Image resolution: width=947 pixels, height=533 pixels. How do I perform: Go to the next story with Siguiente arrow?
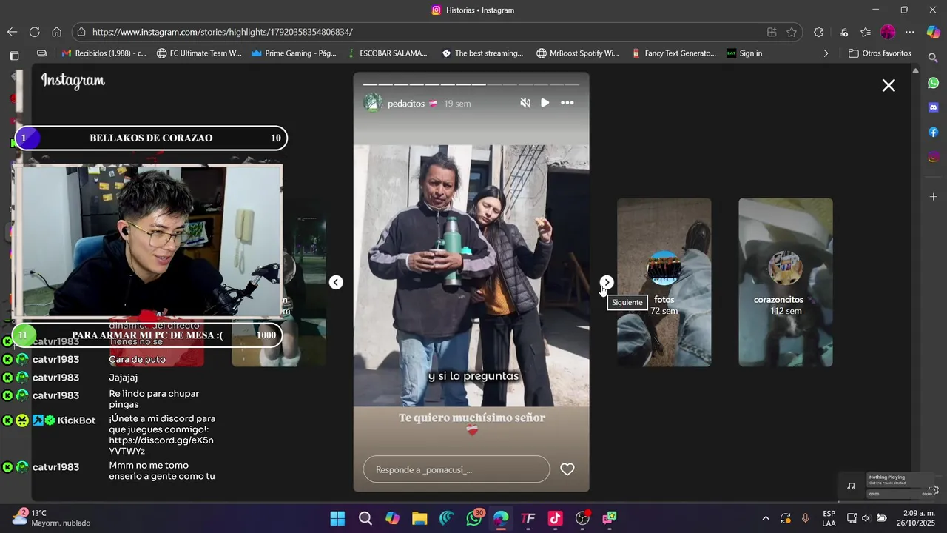607,282
